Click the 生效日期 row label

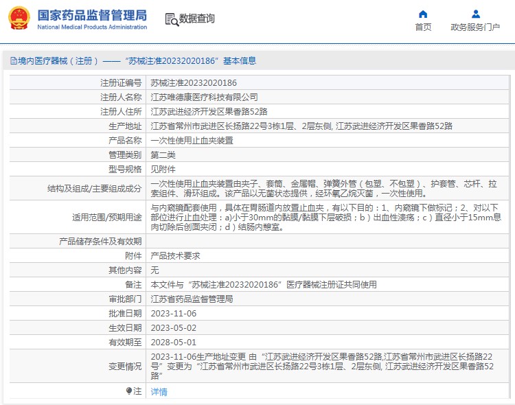coord(125,328)
